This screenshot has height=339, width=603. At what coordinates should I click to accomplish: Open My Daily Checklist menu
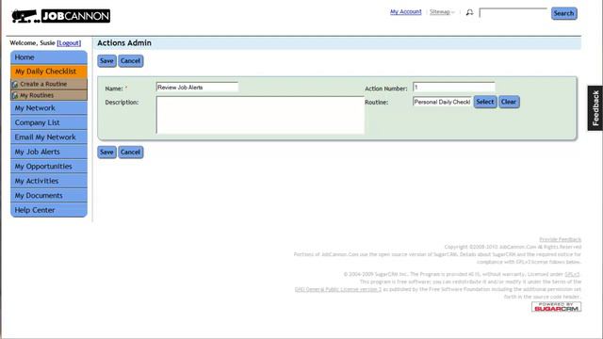pyautogui.click(x=49, y=72)
